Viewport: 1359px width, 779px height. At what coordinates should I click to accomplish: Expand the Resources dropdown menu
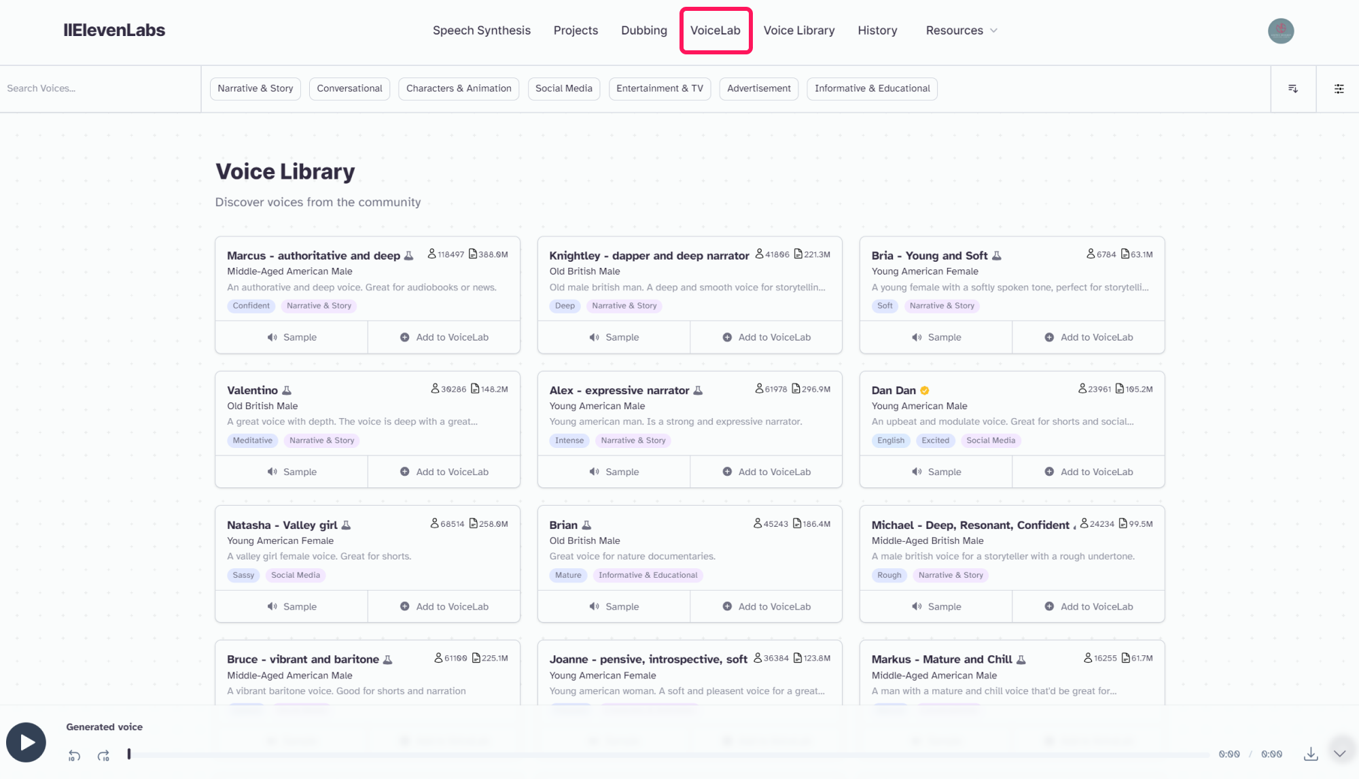(x=961, y=31)
